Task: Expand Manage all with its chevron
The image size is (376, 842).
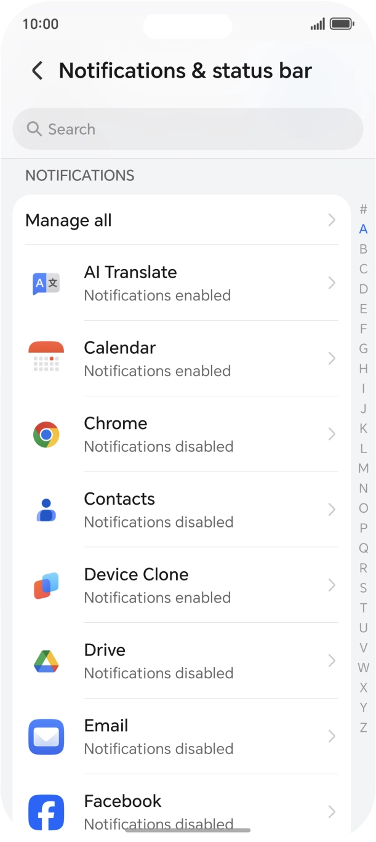Action: (x=332, y=220)
